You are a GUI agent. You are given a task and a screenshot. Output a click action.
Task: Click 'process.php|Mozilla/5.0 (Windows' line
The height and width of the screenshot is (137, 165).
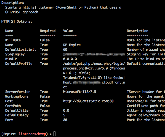point(94,68)
